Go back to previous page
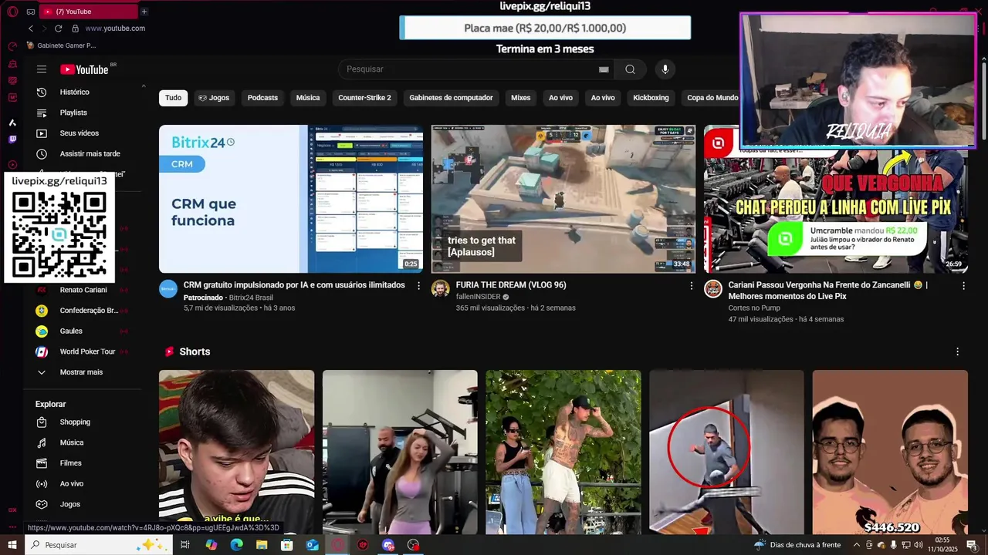 point(31,29)
